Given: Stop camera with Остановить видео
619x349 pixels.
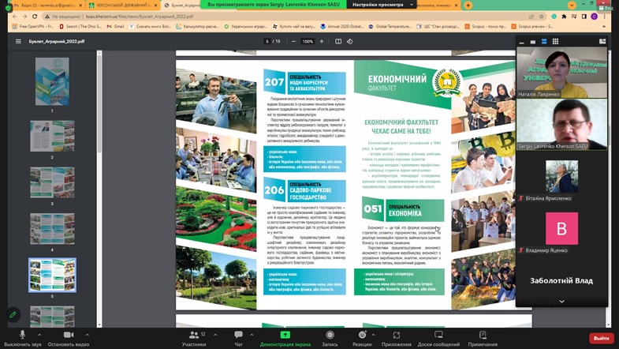Looking at the screenshot, I should (x=69, y=338).
